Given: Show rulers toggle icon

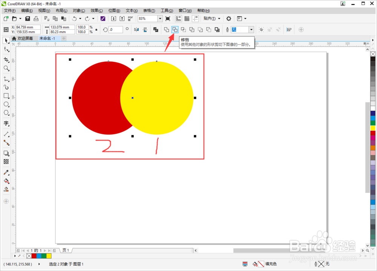Looking at the screenshot, I should tap(178, 18).
